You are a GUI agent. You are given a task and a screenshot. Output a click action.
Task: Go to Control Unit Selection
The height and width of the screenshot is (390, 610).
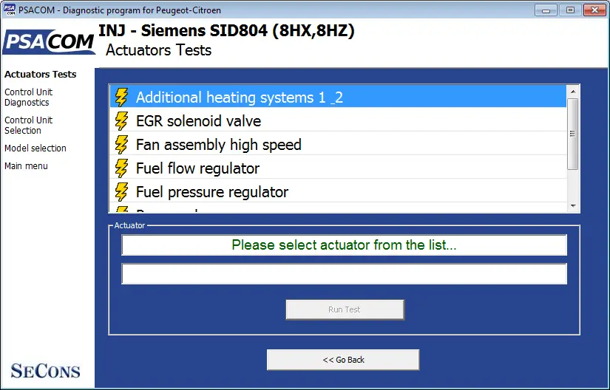pos(28,125)
